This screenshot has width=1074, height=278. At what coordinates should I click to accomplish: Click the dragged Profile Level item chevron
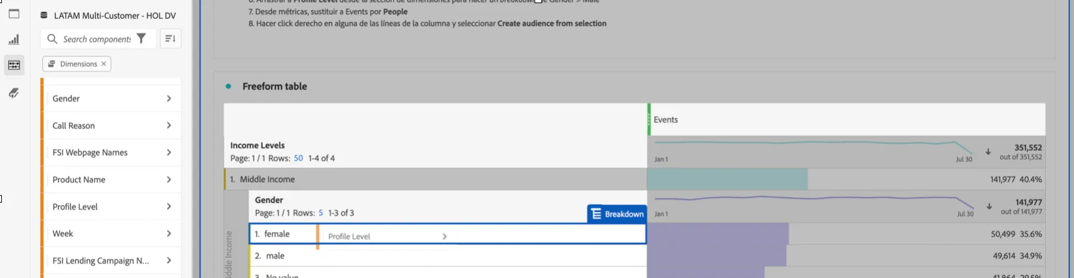(444, 236)
